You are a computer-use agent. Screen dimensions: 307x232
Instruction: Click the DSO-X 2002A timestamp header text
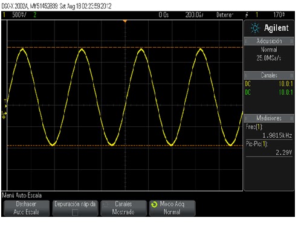(56, 6)
